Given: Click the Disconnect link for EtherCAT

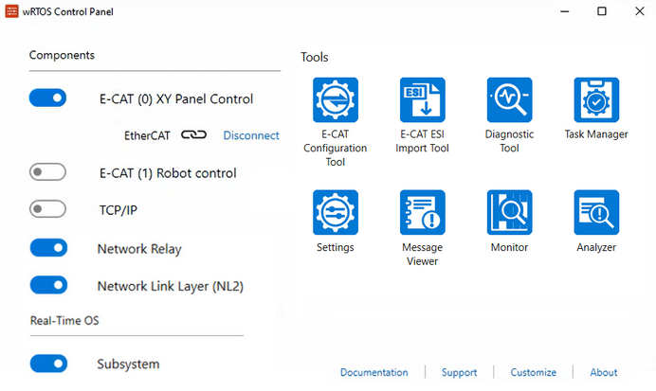Looking at the screenshot, I should pyautogui.click(x=251, y=135).
